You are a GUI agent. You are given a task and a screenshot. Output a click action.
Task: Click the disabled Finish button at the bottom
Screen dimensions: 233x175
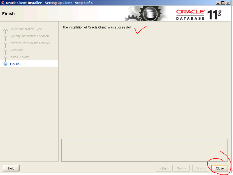tap(200, 168)
